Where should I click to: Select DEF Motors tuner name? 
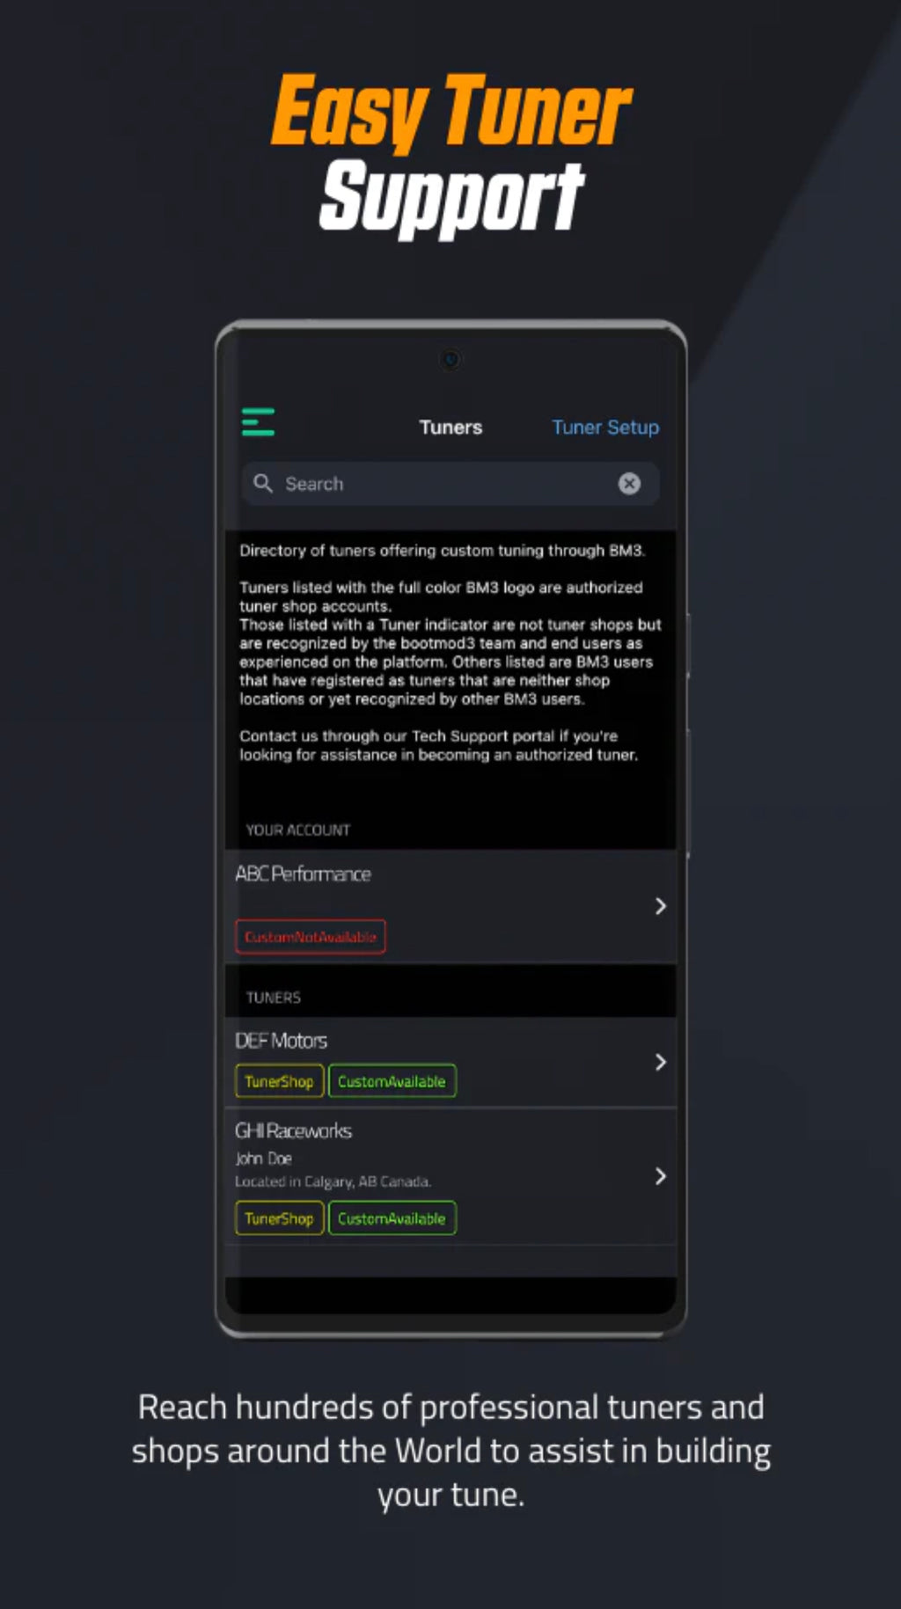[x=281, y=1041]
